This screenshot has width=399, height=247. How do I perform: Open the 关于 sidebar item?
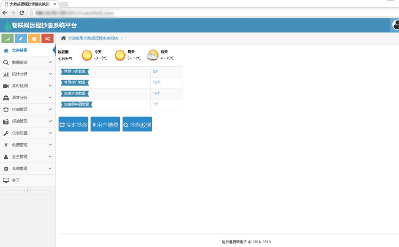(x=16, y=180)
